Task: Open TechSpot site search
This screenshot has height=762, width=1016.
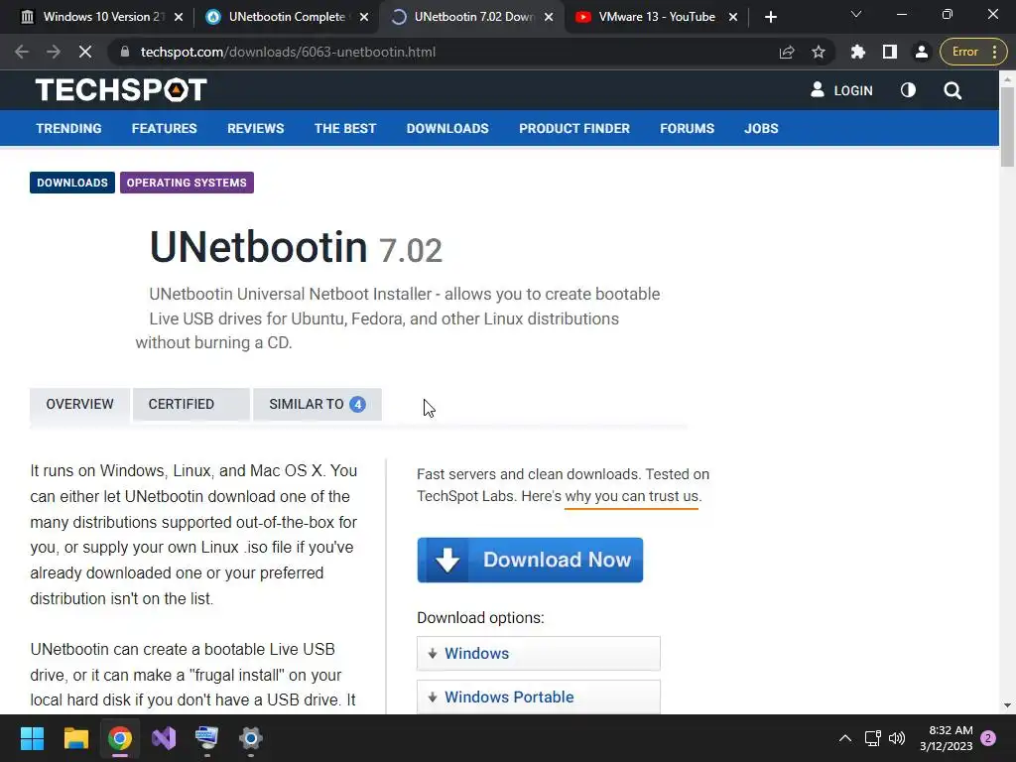Action: tap(952, 90)
